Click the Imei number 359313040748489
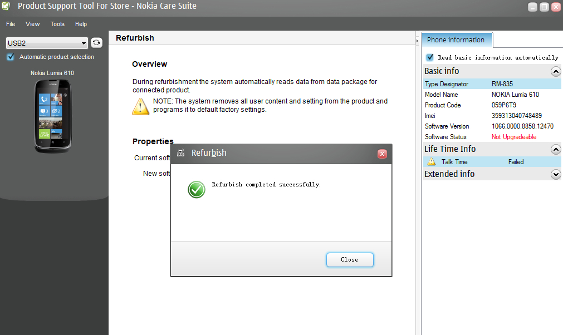563x335 pixels. pyautogui.click(x=517, y=116)
